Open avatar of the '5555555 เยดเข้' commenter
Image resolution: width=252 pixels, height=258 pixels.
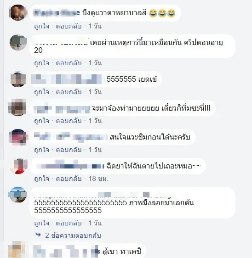[18, 79]
